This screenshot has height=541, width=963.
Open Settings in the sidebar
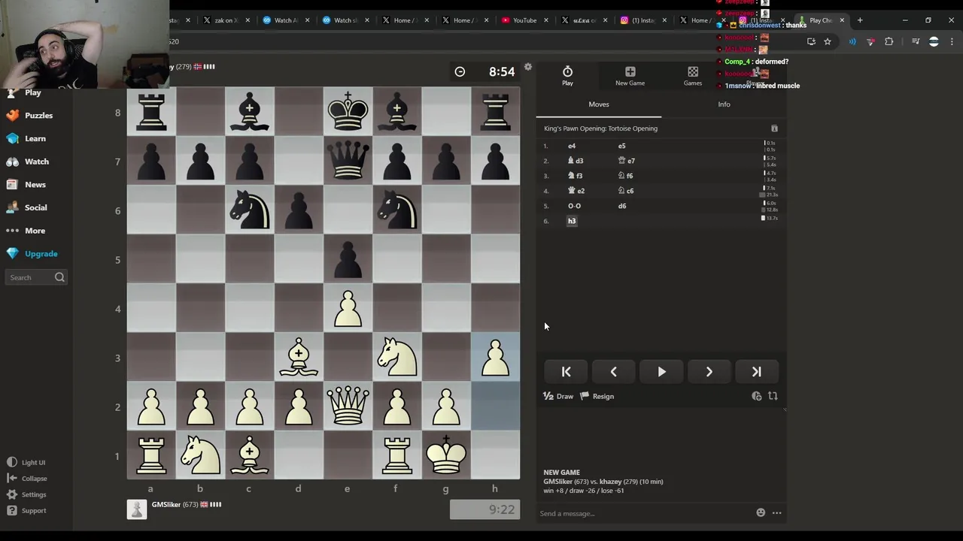click(27, 494)
